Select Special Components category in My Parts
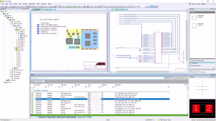 click(x=202, y=61)
